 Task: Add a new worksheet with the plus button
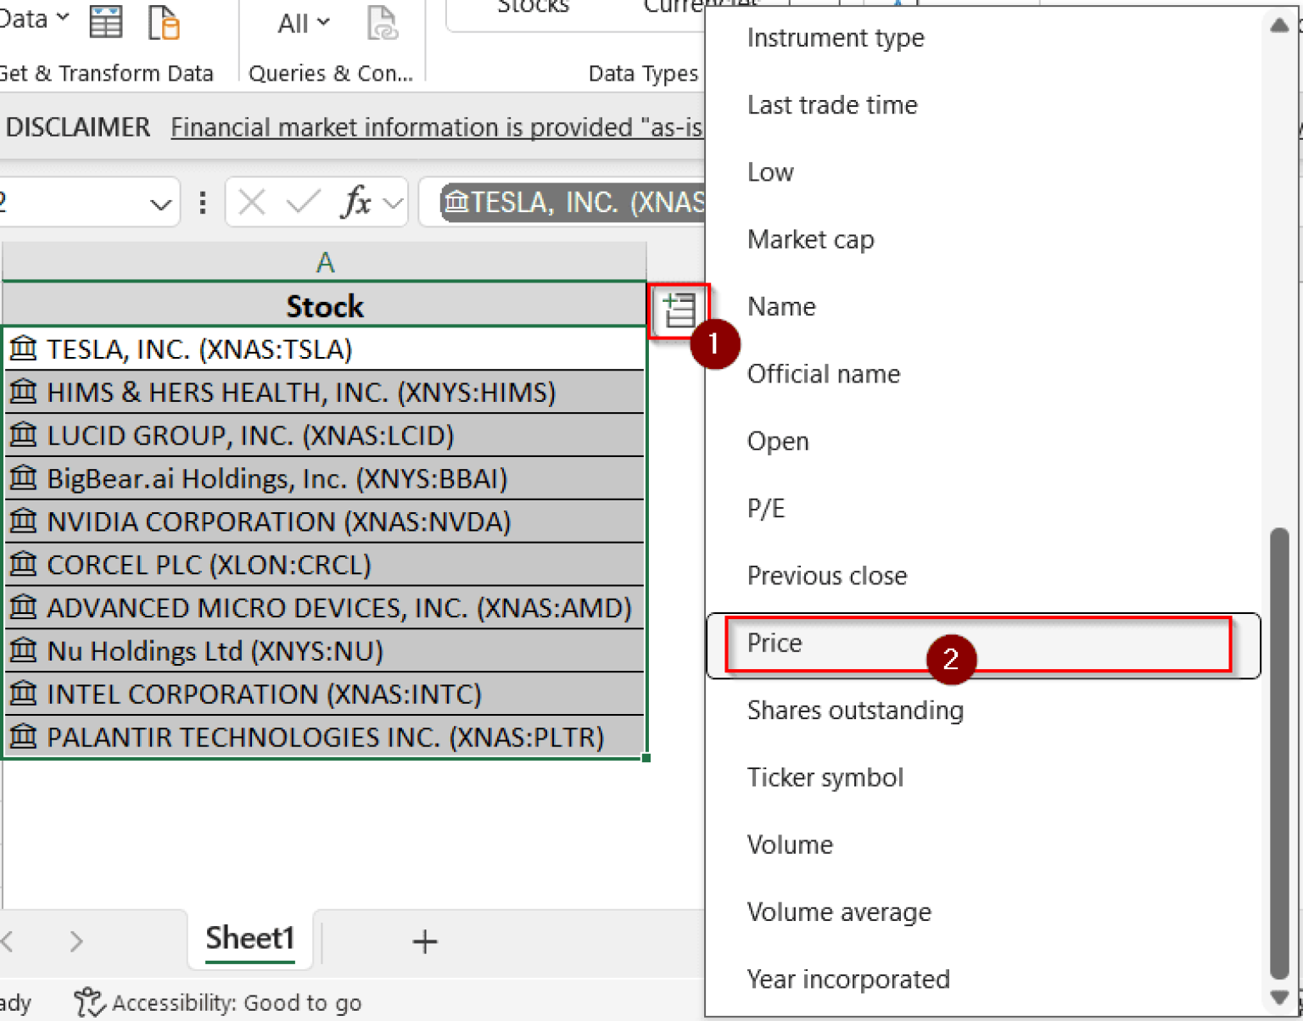click(x=424, y=941)
